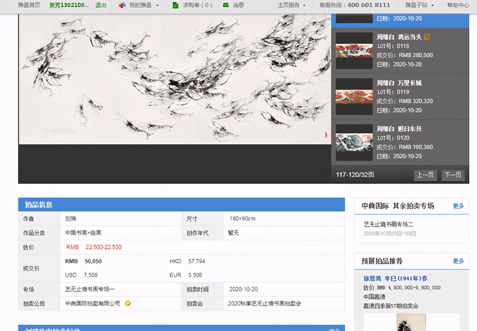Expand the 主页服务 dropdown arrow
This screenshot has height=331, width=477.
coord(304,5)
